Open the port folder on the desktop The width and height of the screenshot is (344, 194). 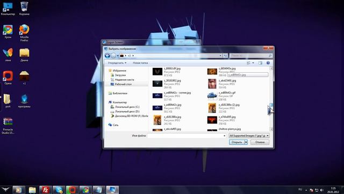point(8,101)
